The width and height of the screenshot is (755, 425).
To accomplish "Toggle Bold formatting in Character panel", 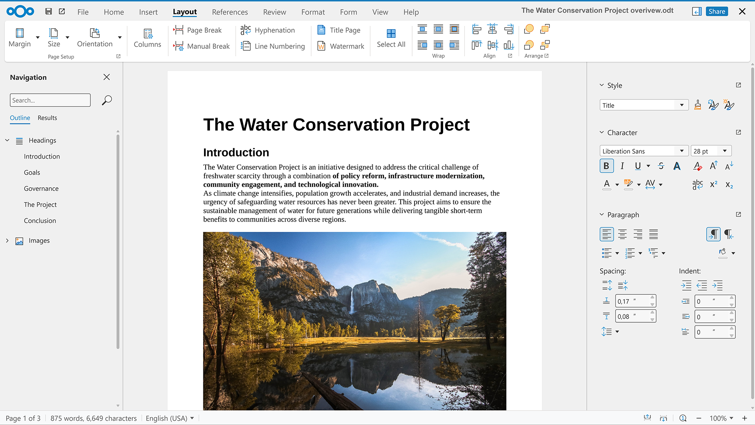I will (x=606, y=166).
